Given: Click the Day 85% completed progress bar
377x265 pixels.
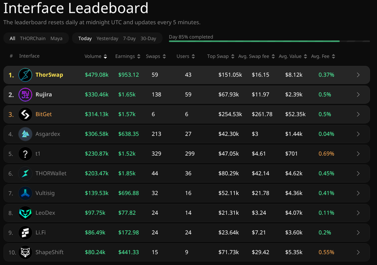Looking at the screenshot, I should (269, 41).
